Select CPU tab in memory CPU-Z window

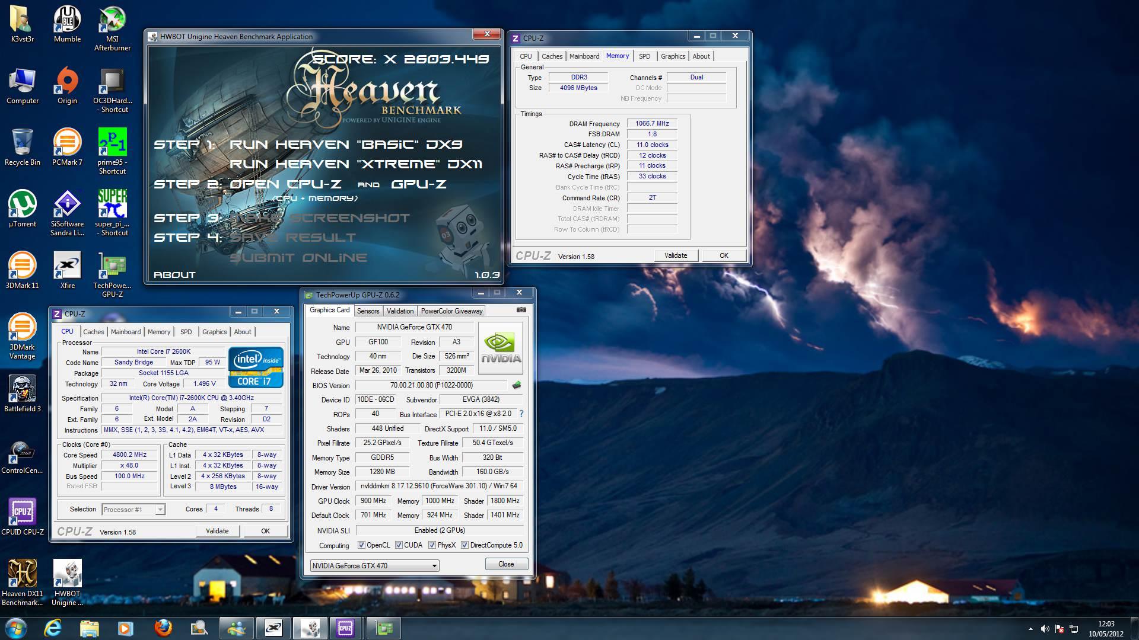point(526,56)
